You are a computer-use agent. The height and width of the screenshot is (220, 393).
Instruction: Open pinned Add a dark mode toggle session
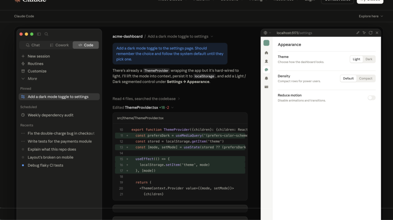59,97
